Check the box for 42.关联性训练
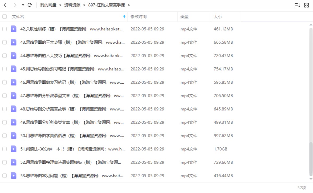This screenshot has width=313, height=193. tap(5, 29)
